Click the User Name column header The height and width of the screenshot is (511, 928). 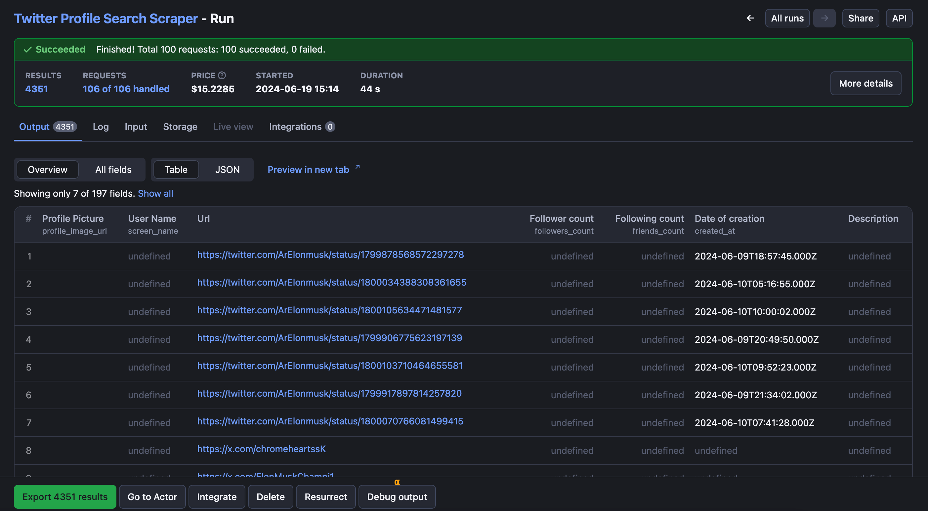tap(152, 218)
